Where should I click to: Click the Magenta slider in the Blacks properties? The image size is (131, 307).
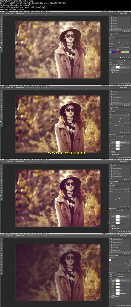click(121, 119)
